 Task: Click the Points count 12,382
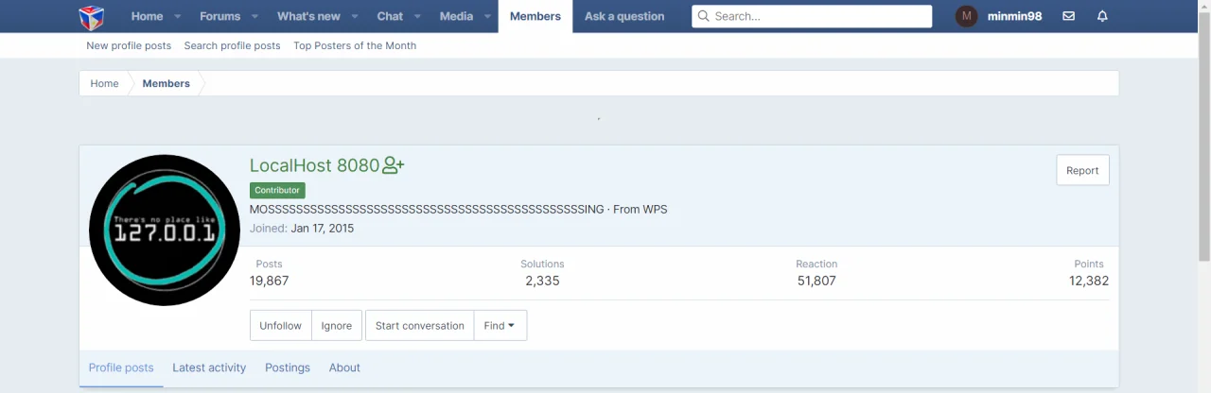tap(1089, 281)
